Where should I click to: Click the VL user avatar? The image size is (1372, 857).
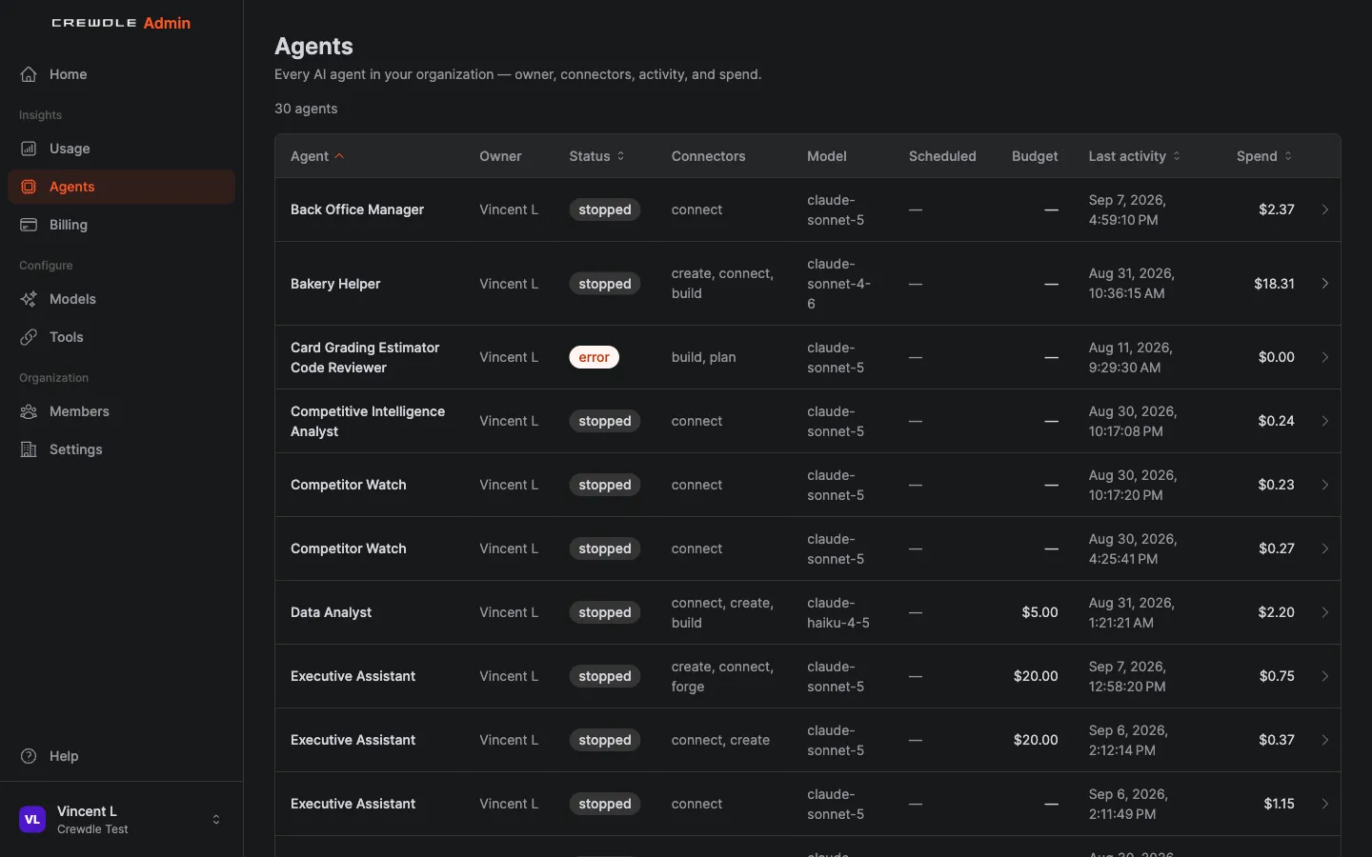click(32, 819)
